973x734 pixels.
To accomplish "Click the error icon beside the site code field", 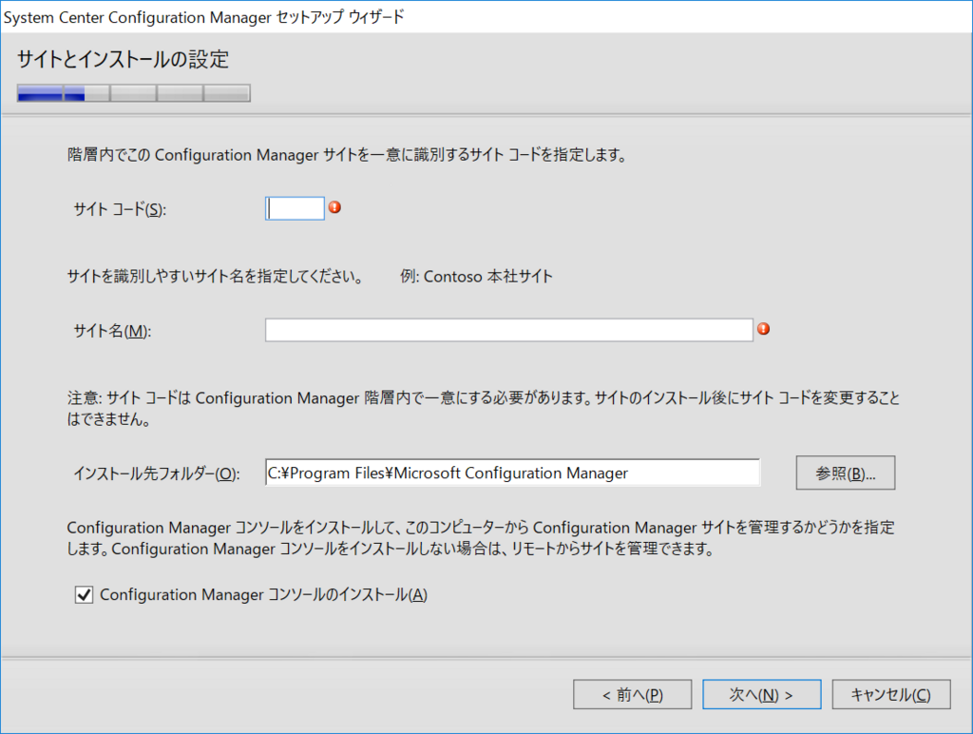I will (x=334, y=207).
